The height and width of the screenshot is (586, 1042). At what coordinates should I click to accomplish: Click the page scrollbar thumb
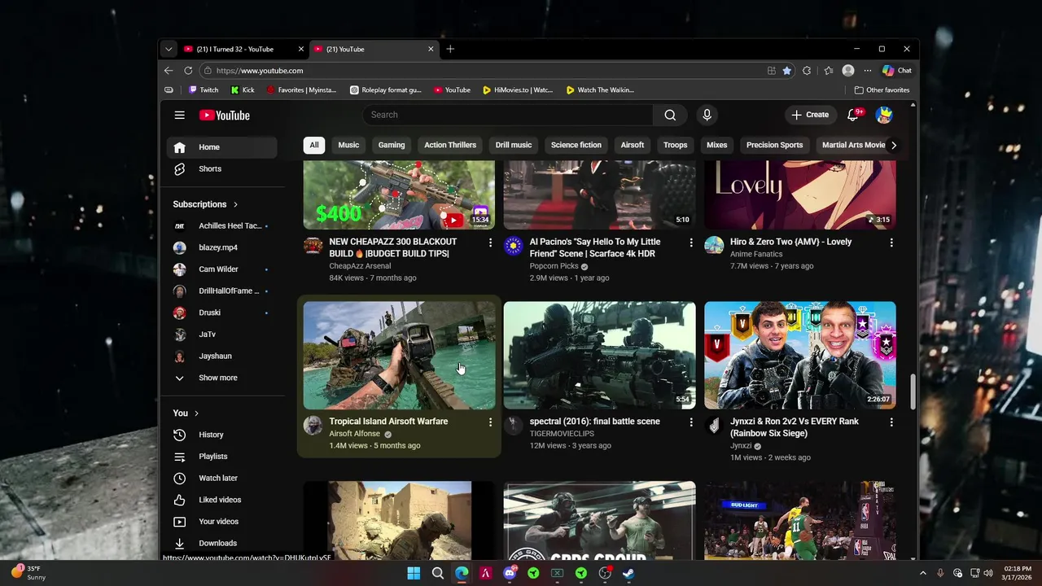(x=913, y=392)
